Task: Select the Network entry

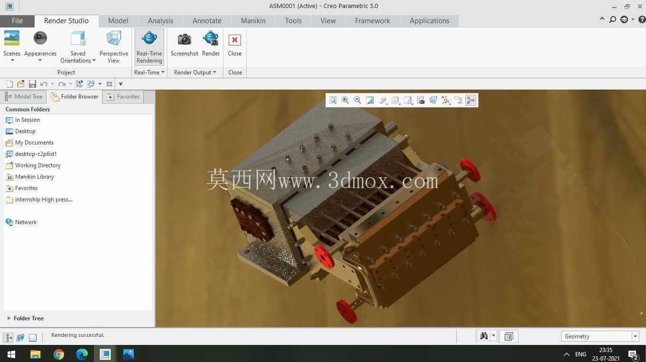Action: (21, 222)
